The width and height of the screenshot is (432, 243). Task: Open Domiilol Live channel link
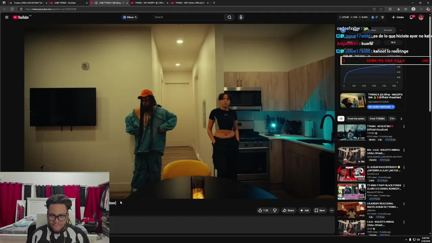click(x=373, y=174)
